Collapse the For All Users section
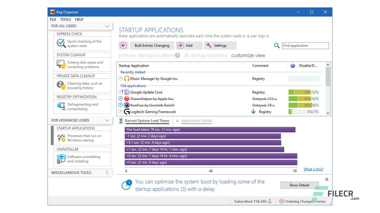Viewport: 380px width, 213px height. coord(107,26)
